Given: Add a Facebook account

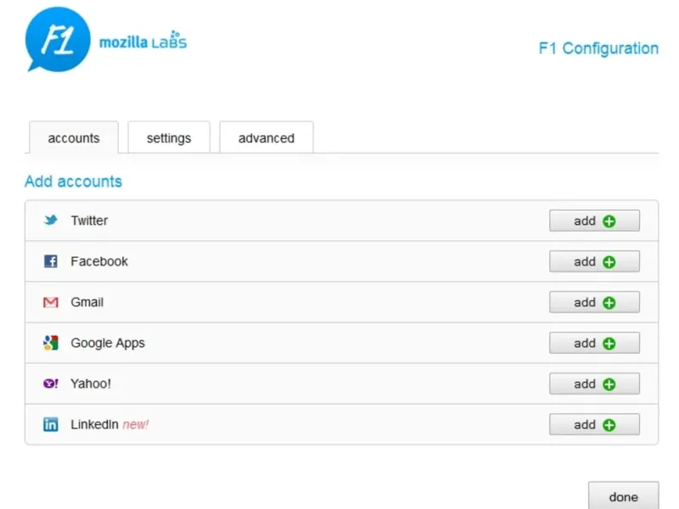Looking at the screenshot, I should [594, 262].
